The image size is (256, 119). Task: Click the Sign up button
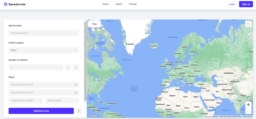point(246,4)
